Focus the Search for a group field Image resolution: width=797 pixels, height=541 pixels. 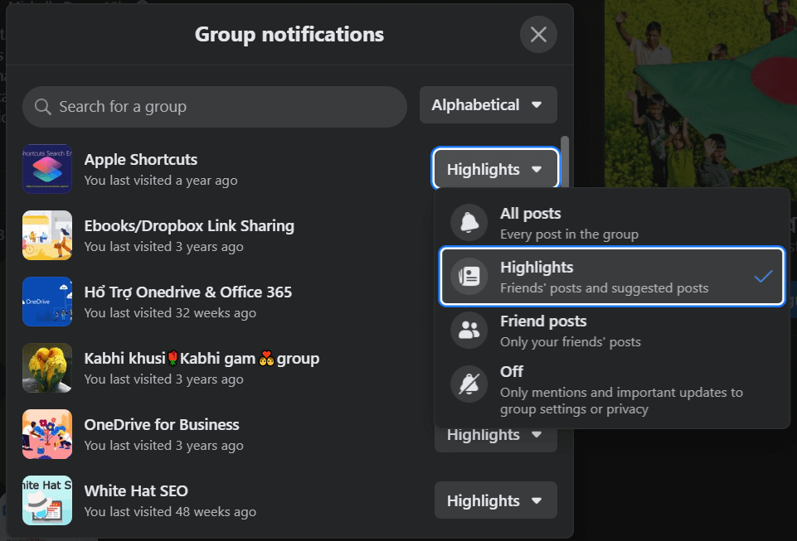[x=215, y=107]
